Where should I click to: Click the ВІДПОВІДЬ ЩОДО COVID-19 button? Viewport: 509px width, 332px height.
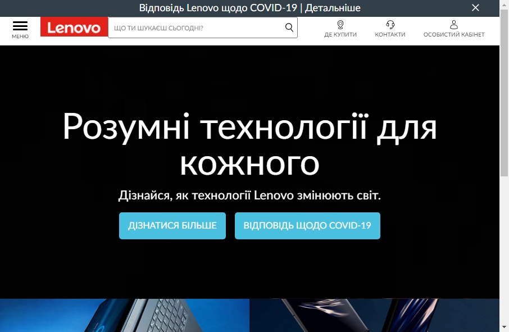click(x=307, y=225)
